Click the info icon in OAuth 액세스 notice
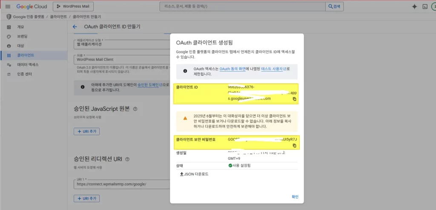 click(x=185, y=71)
